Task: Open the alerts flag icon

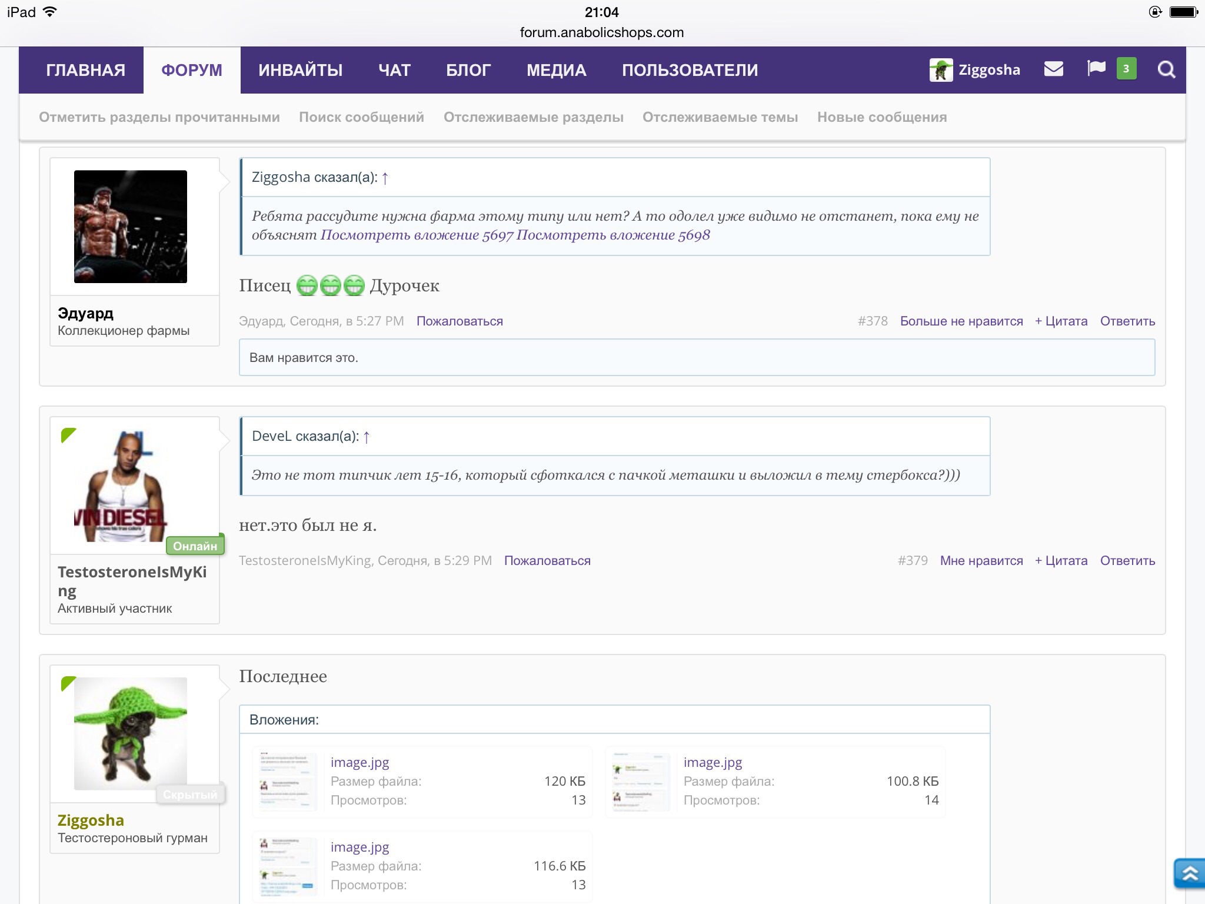Action: click(x=1096, y=69)
